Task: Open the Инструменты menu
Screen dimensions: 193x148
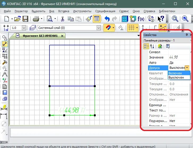Action: coord(82,11)
